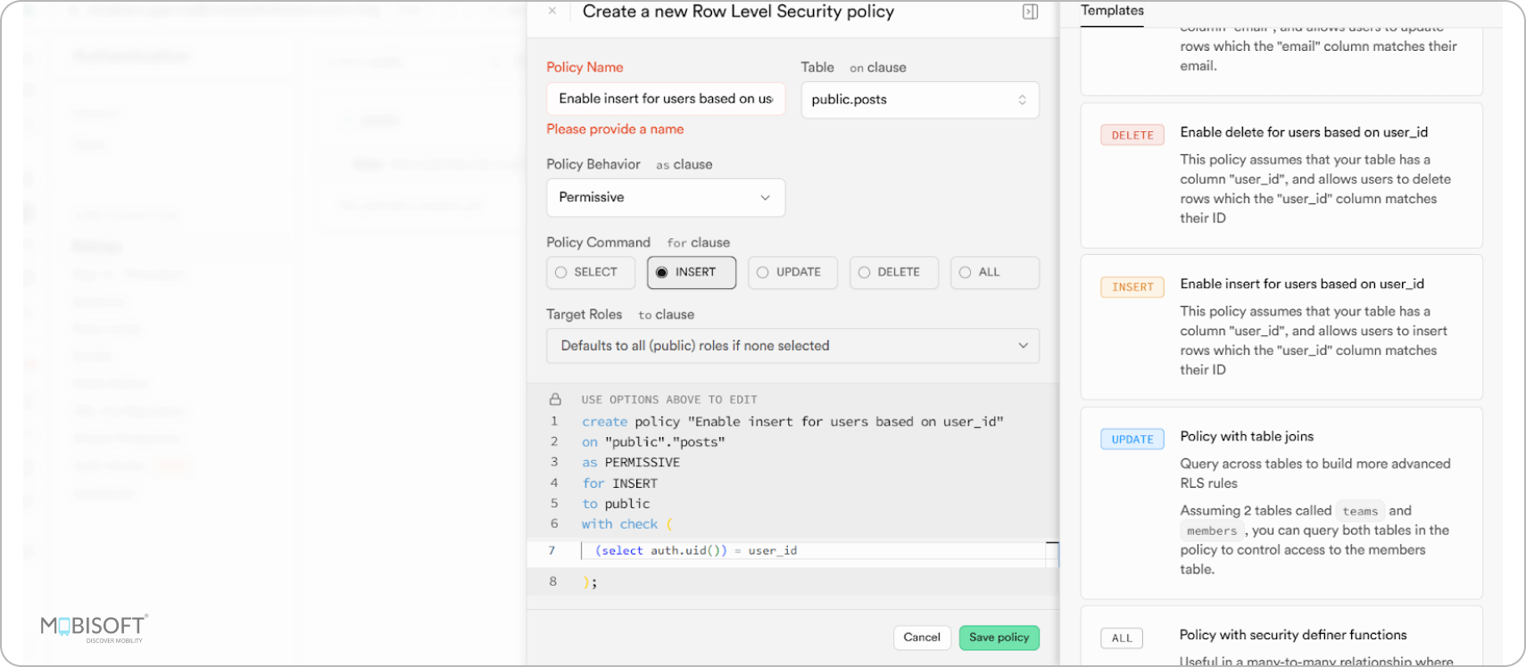
Task: Click the 'on "public"."posts"' SQL line
Action: (653, 442)
